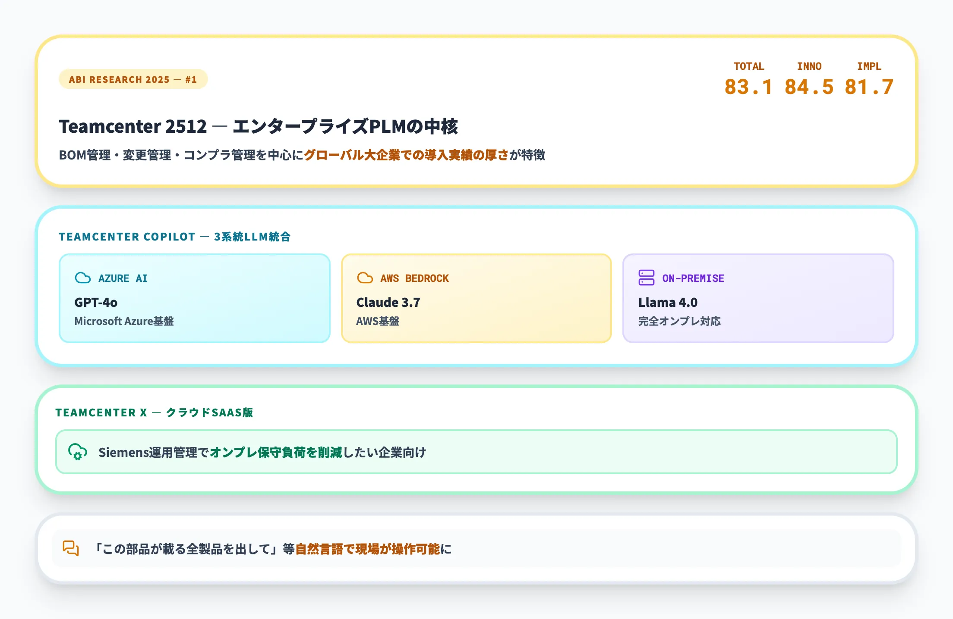Click the INNO score 84.5
The height and width of the screenshot is (619, 953).
(809, 87)
